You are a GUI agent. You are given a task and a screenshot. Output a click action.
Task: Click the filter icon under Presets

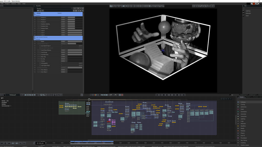click(38, 11)
